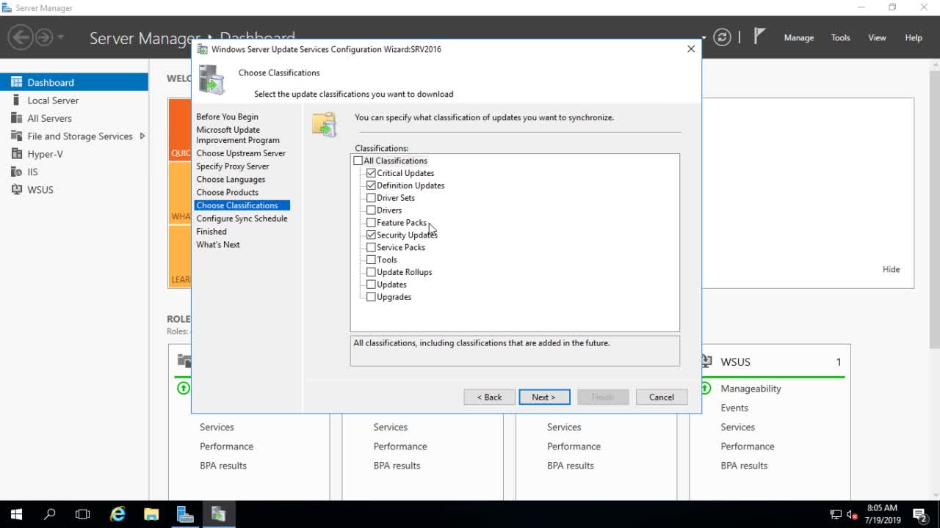The height and width of the screenshot is (528, 940).
Task: Launch Internet Explorer from the taskbar
Action: [x=117, y=514]
